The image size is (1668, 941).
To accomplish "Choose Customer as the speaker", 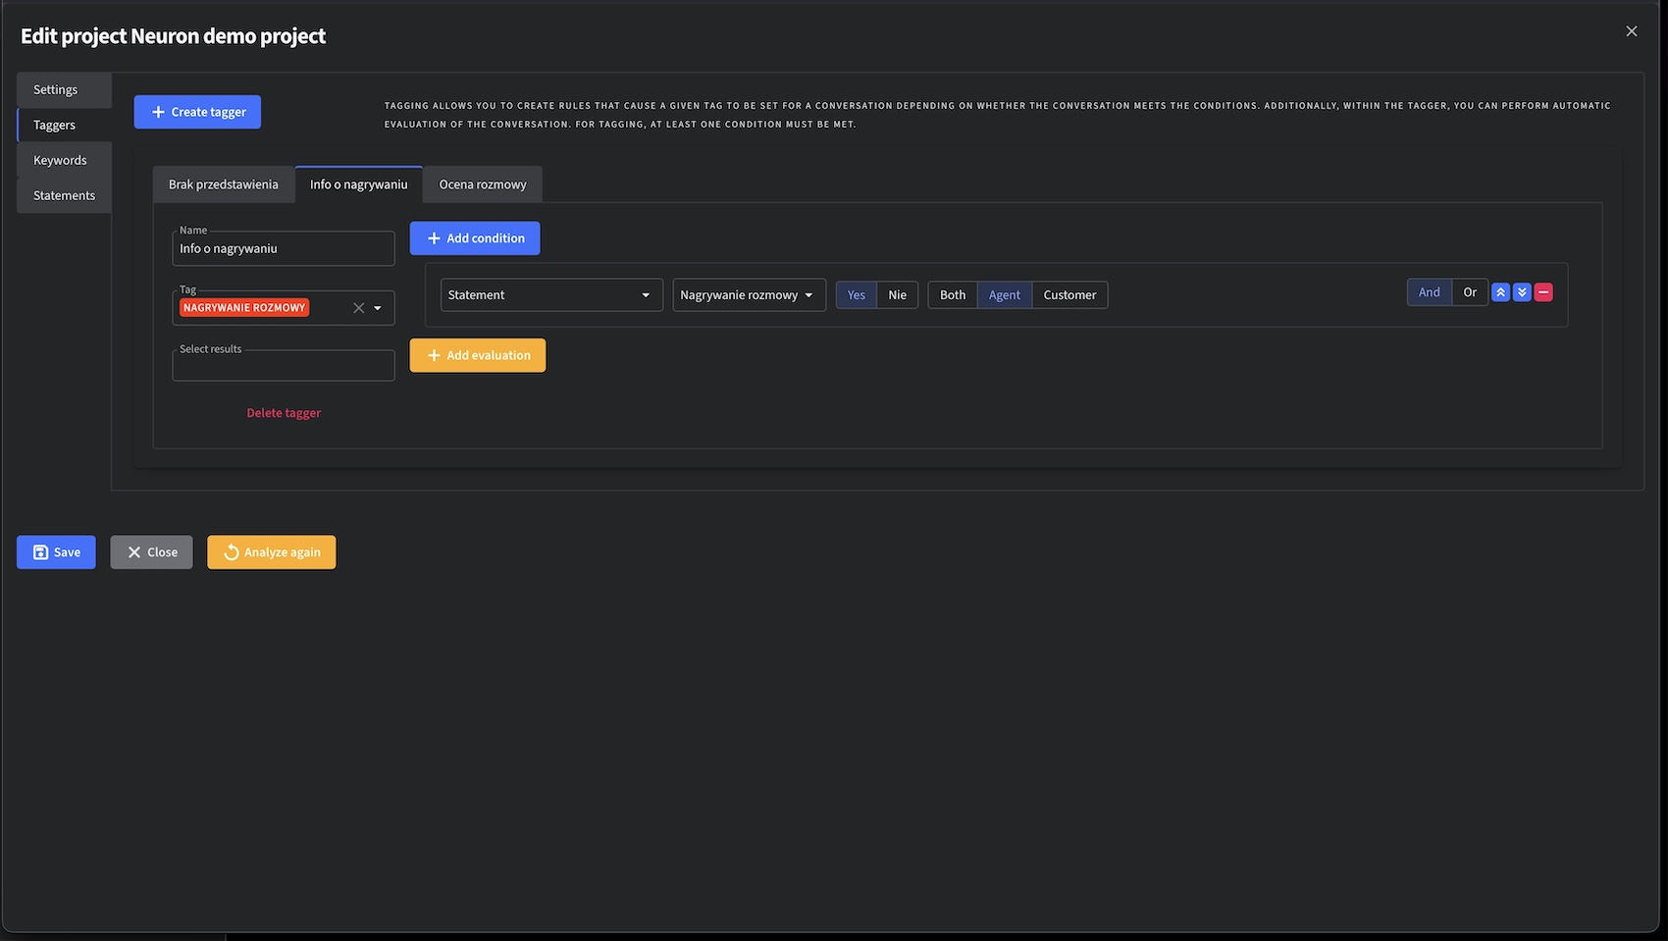I will (1069, 294).
